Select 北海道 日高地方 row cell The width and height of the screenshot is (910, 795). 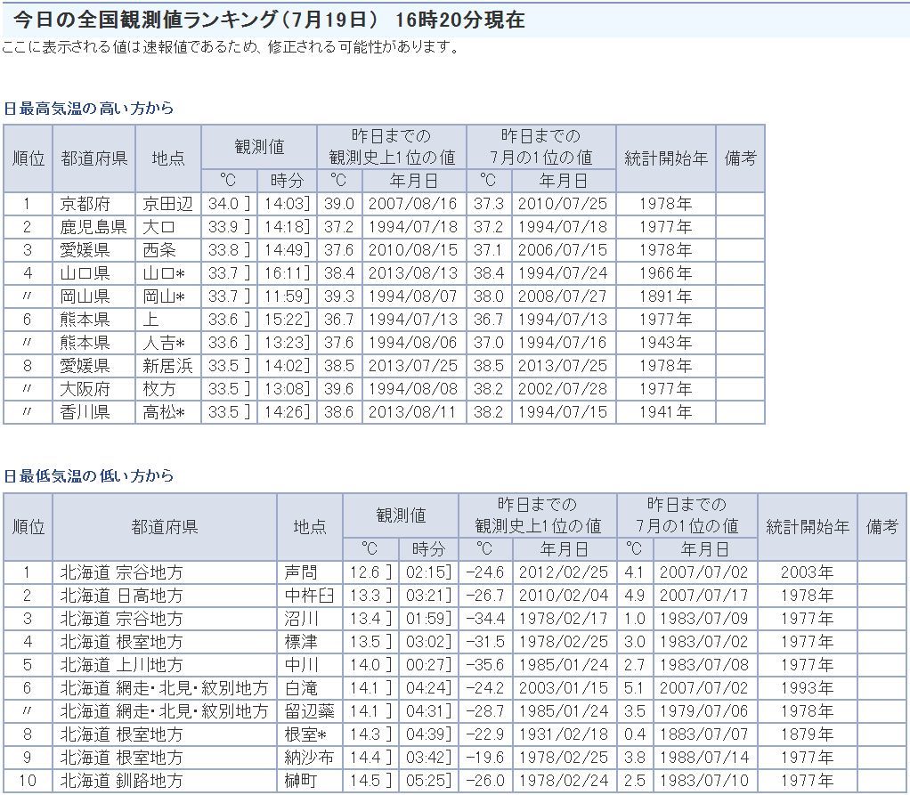pos(121,596)
